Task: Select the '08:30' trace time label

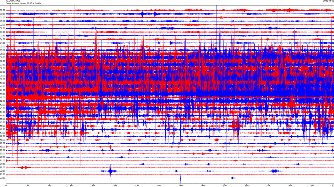Action: click(2, 72)
